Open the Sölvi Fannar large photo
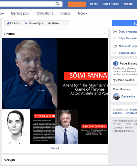Image resolution: width=137 pixels, height=166 pixels. point(55,74)
